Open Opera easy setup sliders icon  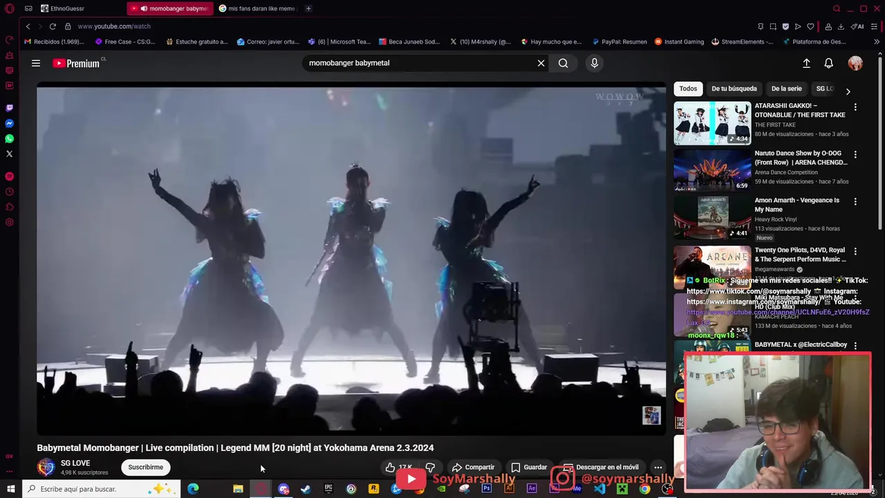[875, 26]
